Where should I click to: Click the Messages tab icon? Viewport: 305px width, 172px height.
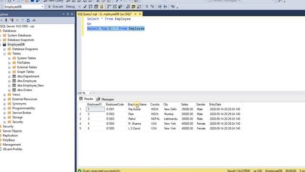[98, 99]
